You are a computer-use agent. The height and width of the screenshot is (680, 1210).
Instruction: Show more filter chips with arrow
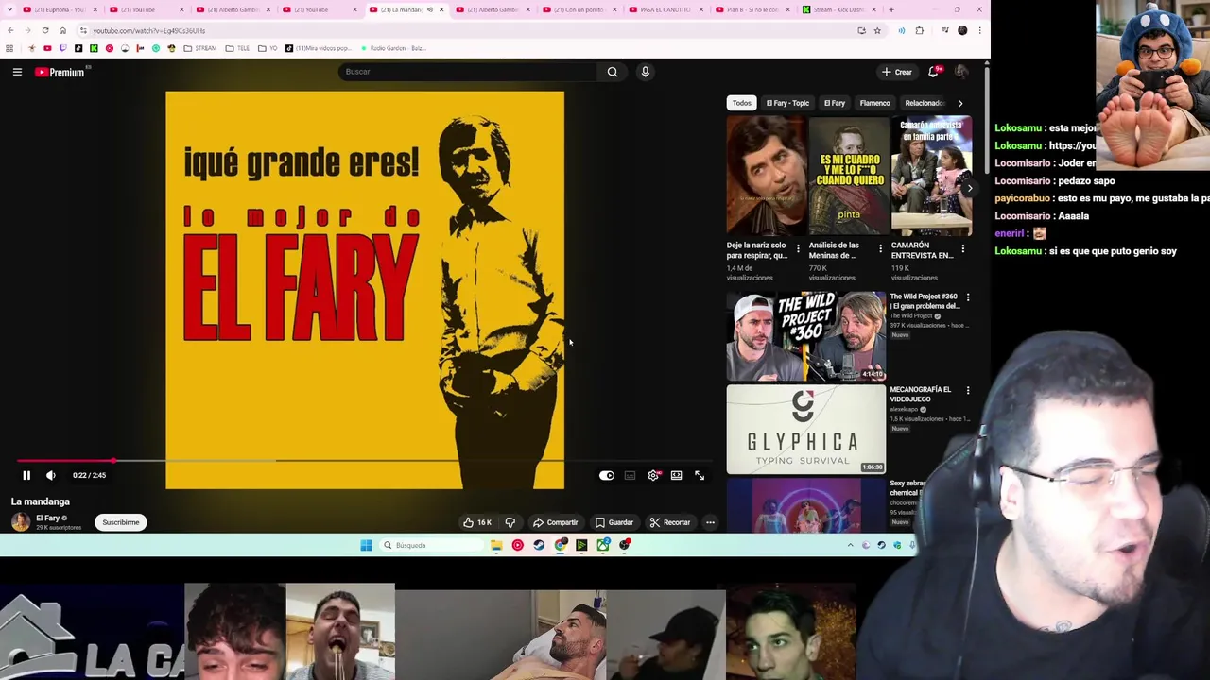pos(960,103)
